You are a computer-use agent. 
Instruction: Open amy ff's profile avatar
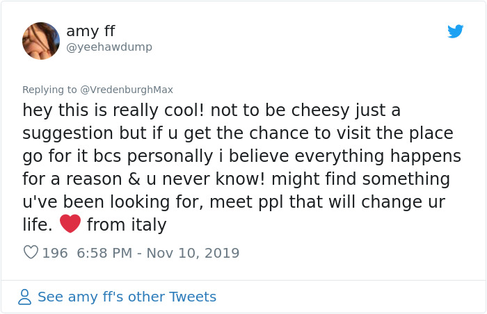point(41,40)
